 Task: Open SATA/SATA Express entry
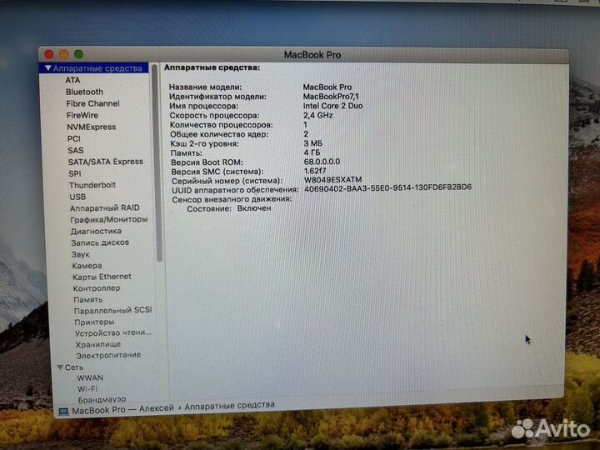coord(106,162)
